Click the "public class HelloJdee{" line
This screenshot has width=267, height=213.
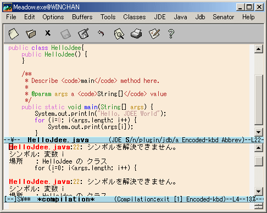[46, 48]
